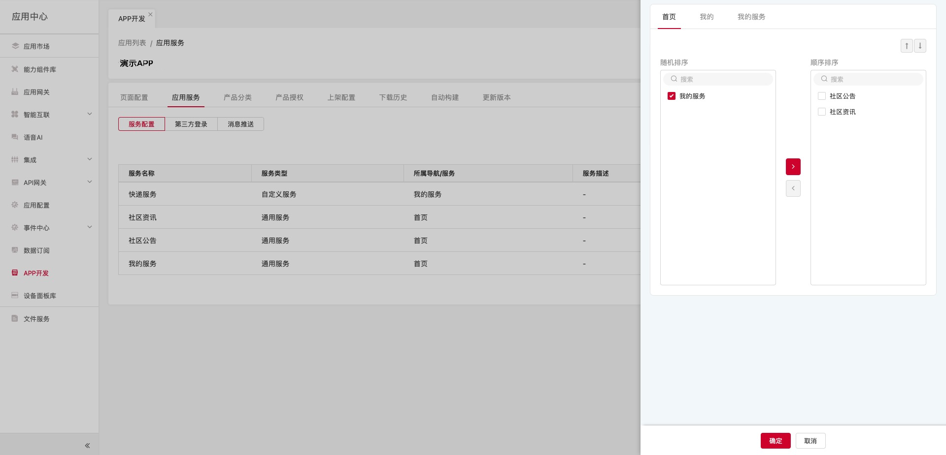Click the move-right transfer arrow button
Screen dimensions: 946x455
(793, 167)
